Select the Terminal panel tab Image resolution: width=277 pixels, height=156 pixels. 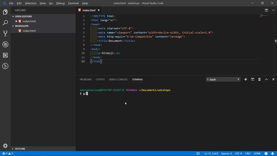(138, 80)
